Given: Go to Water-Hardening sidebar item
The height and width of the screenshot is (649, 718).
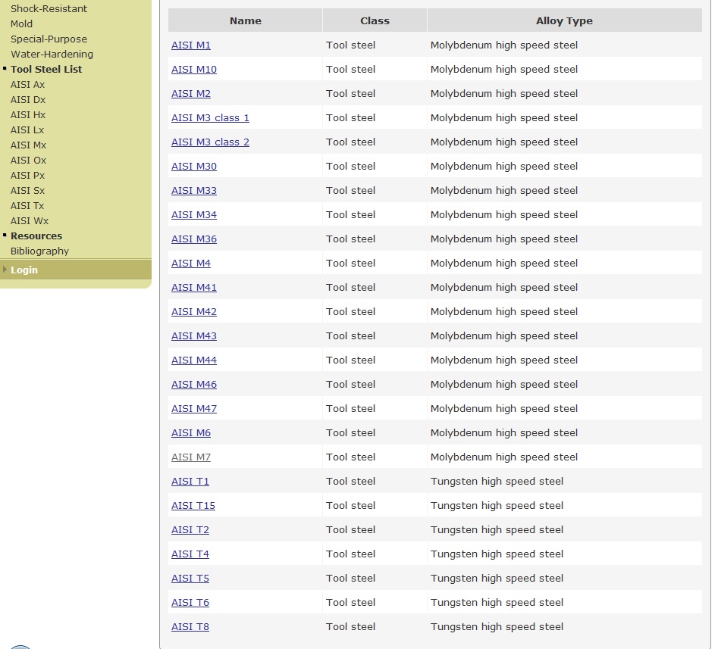Looking at the screenshot, I should [x=52, y=55].
